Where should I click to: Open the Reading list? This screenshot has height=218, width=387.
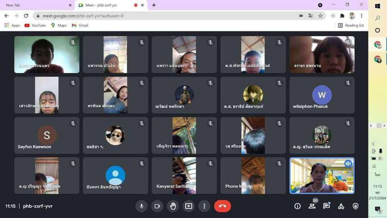(351, 25)
